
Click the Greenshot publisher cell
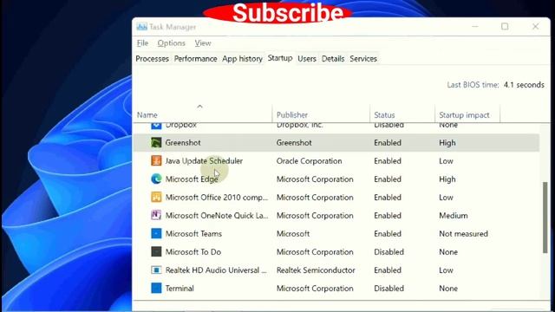(294, 142)
